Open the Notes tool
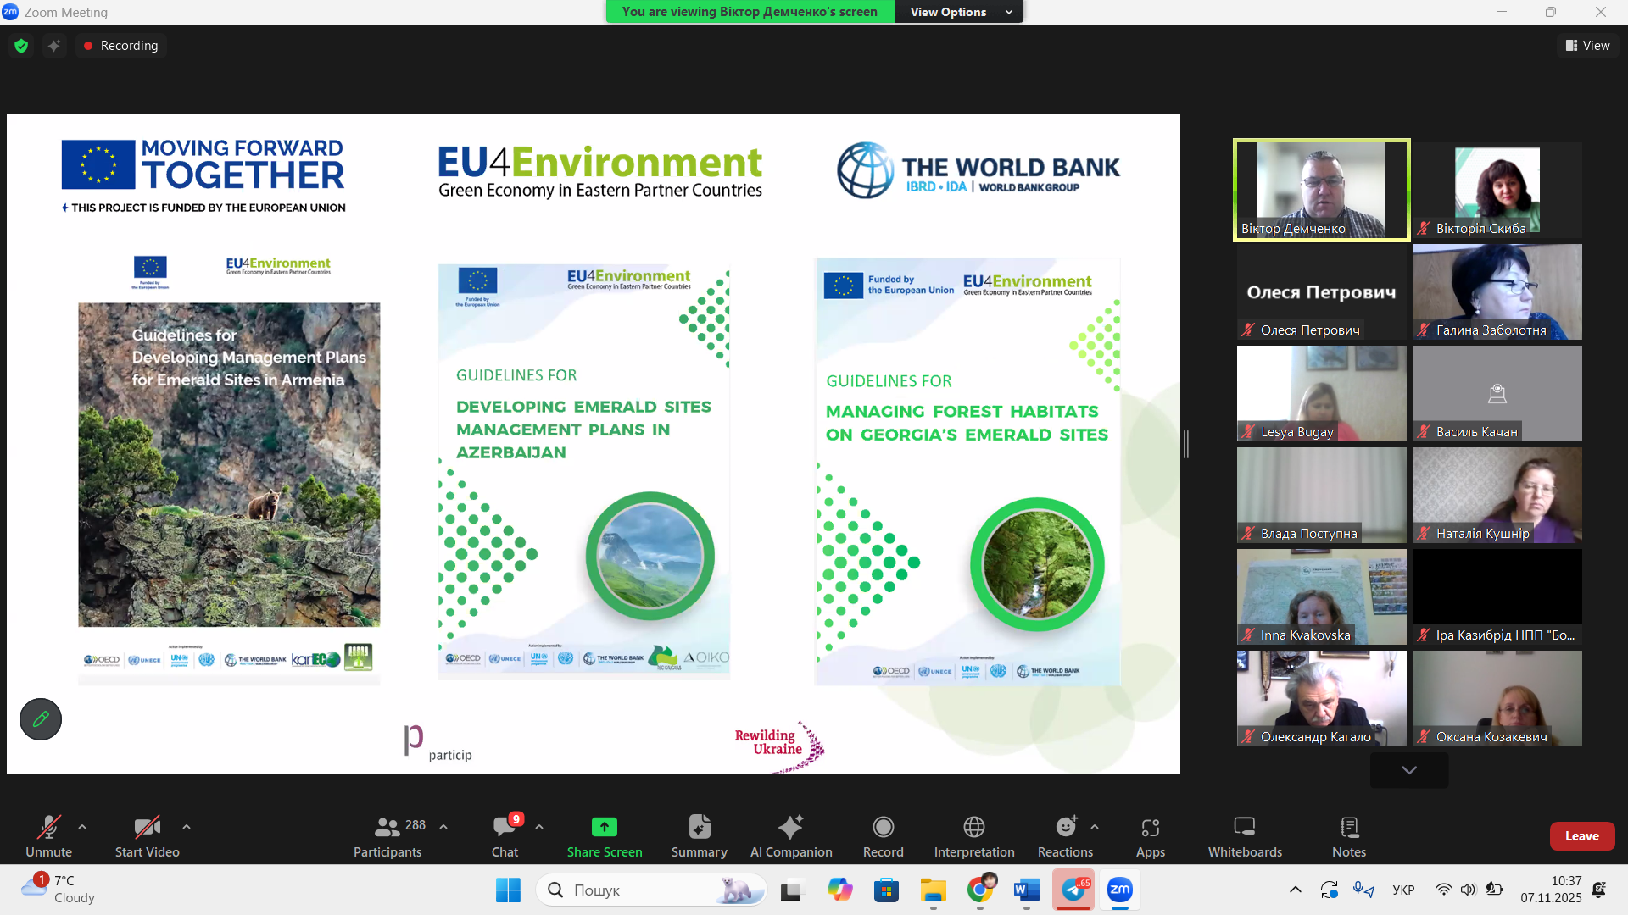Viewport: 1628px width, 915px height. click(x=1348, y=835)
